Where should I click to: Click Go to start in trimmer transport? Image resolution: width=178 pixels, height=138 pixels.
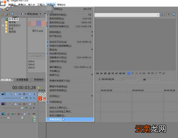[x=113, y=73]
